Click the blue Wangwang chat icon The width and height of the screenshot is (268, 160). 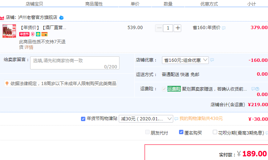(x=61, y=17)
